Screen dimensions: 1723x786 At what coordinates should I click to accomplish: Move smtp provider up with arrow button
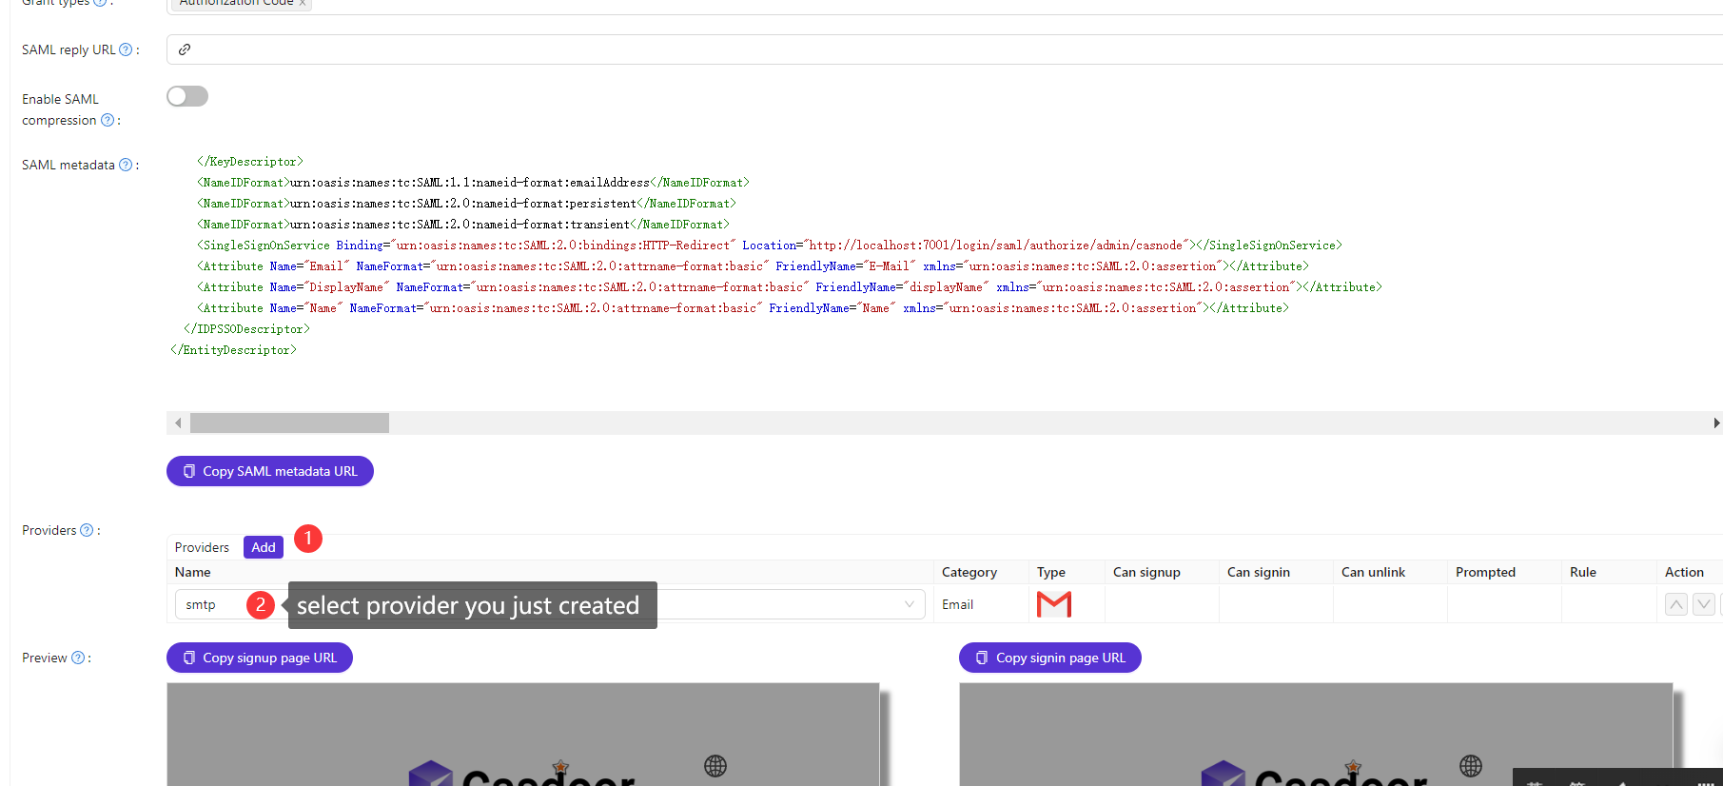[x=1676, y=604]
